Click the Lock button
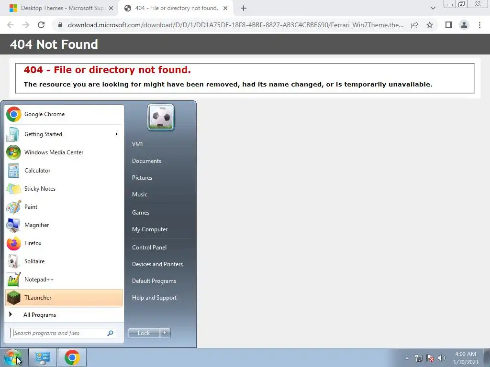This screenshot has height=367, width=490. click(144, 333)
